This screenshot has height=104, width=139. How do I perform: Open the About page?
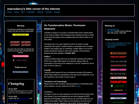pyautogui.click(x=16, y=12)
